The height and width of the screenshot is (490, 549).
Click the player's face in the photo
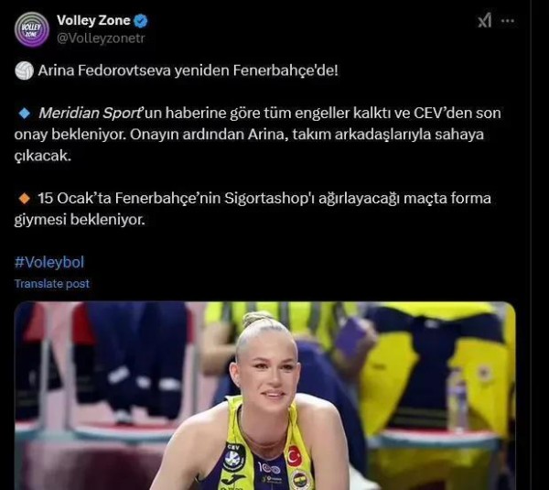[268, 370]
